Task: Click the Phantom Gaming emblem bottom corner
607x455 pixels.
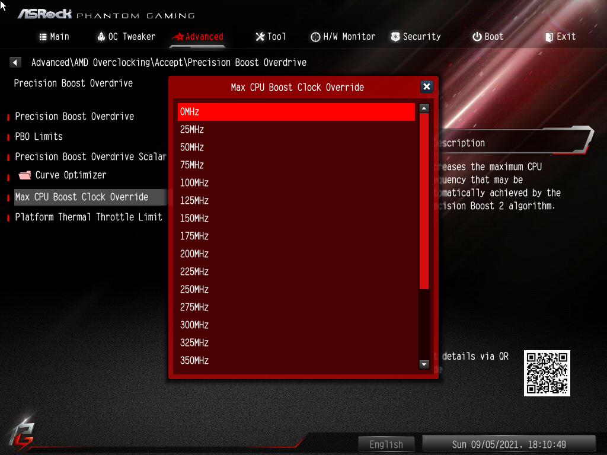Action: coord(22,434)
